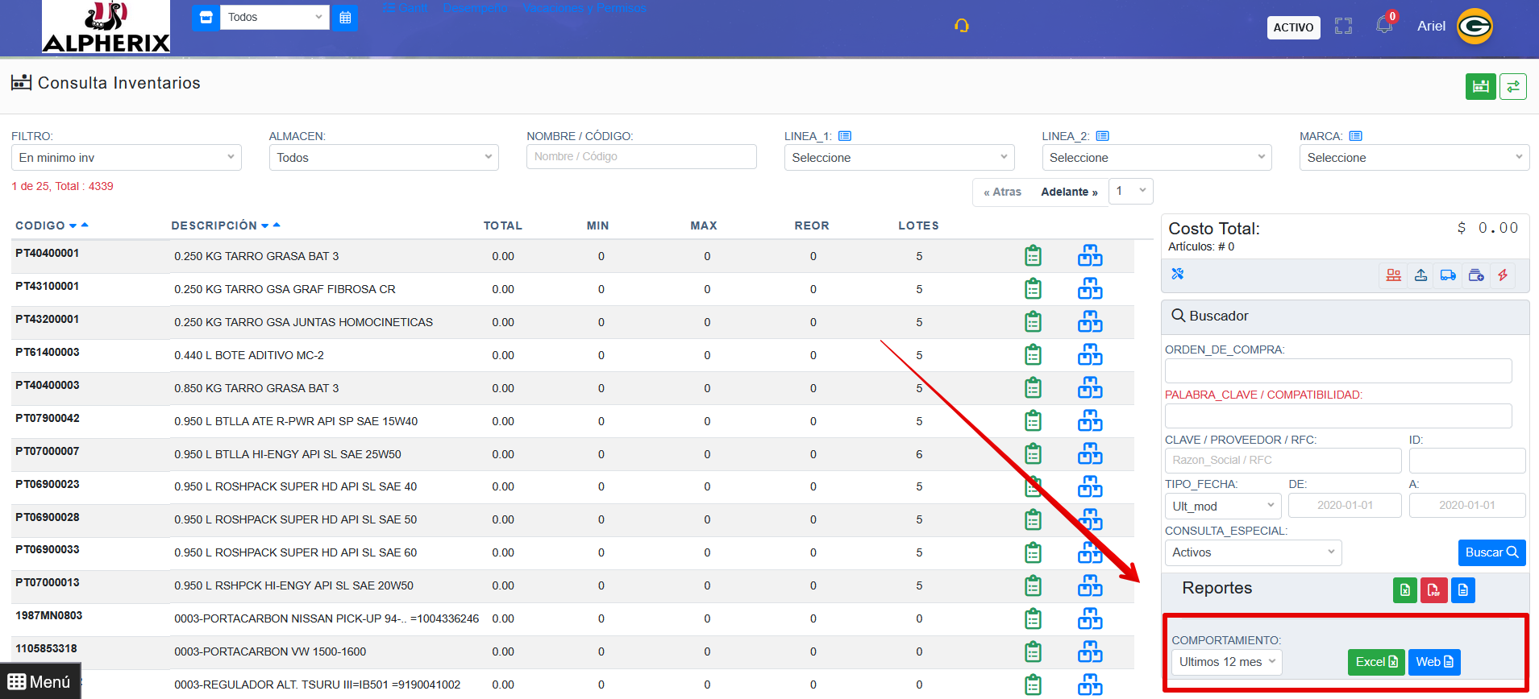Click the green Excel icon beside Reportes
Viewport: 1539px width, 699px height.
point(1404,590)
